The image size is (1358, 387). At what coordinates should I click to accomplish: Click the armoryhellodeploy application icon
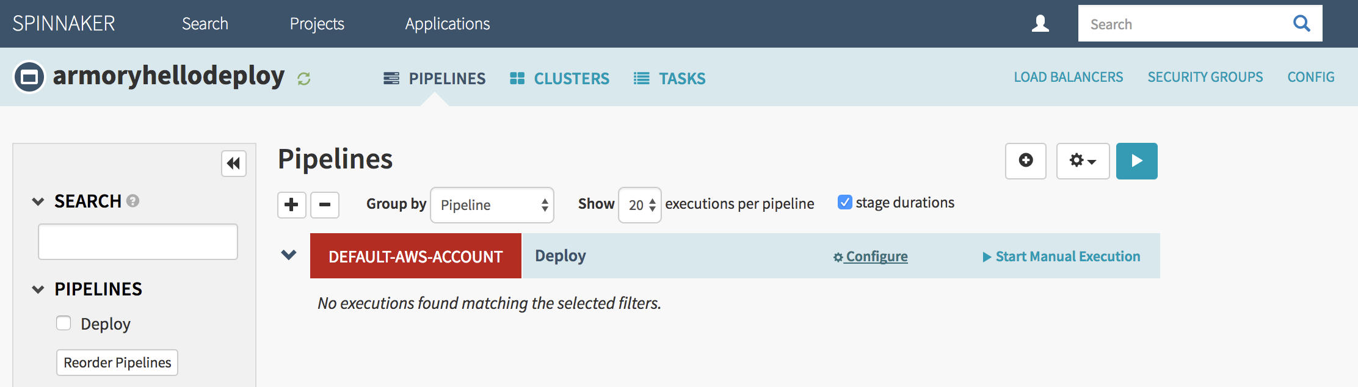click(29, 77)
